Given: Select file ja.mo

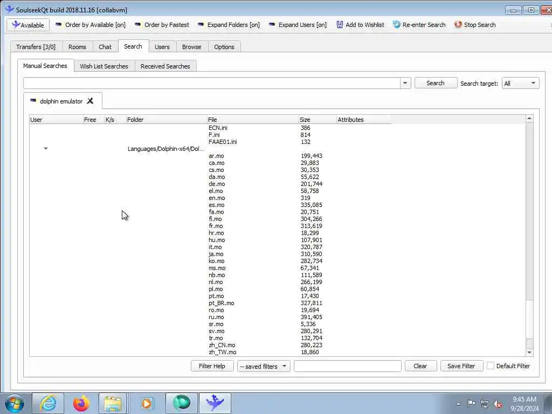Looking at the screenshot, I should pyautogui.click(x=216, y=254).
